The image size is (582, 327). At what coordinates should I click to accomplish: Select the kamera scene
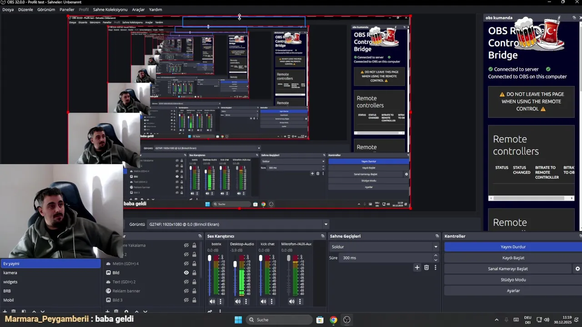50,272
